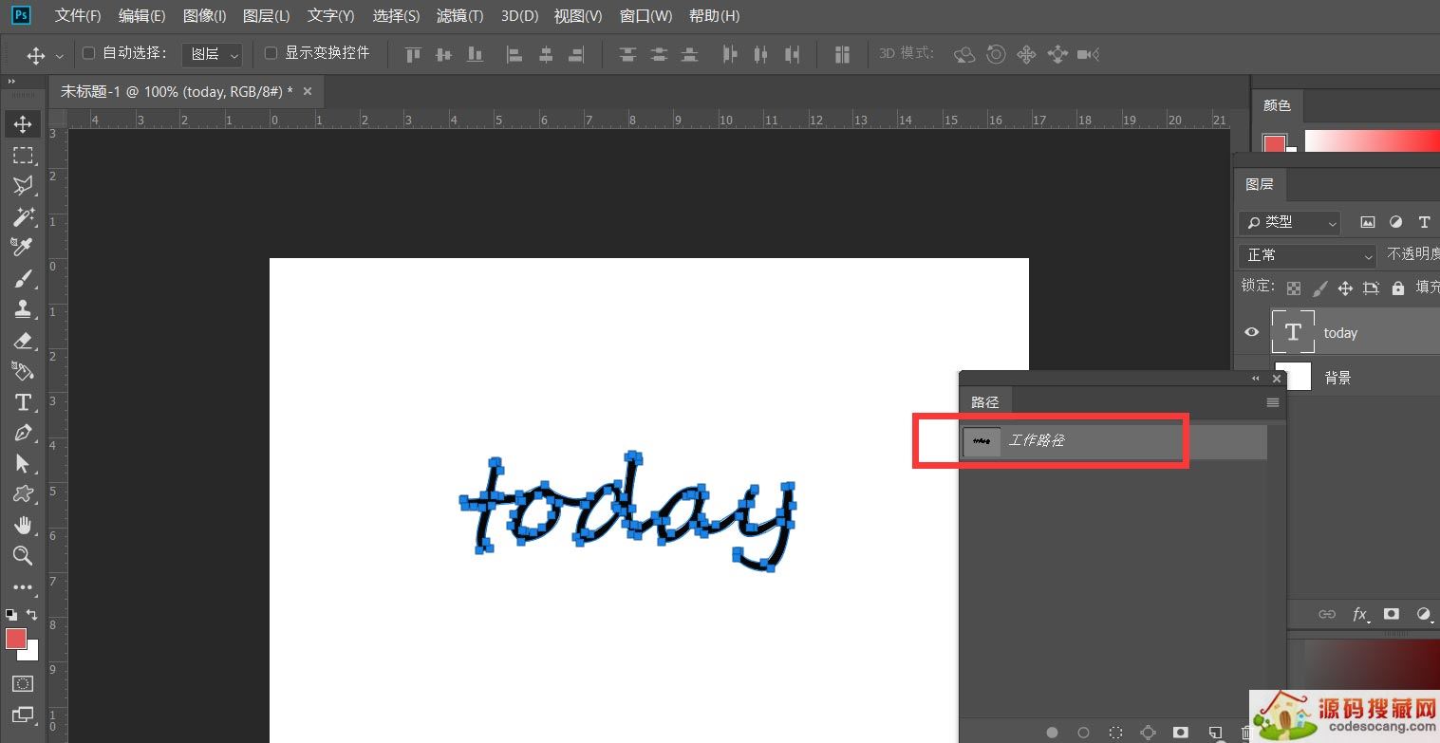Enable the 显示变换控件 checkbox
Image resolution: width=1440 pixels, height=743 pixels.
271,53
